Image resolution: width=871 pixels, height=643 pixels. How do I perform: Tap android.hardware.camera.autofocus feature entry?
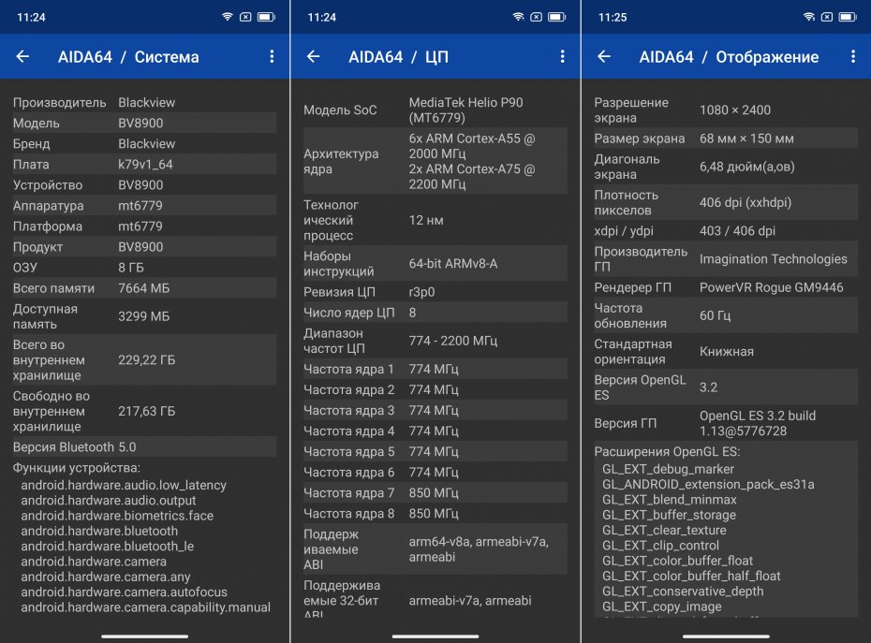pos(124,592)
